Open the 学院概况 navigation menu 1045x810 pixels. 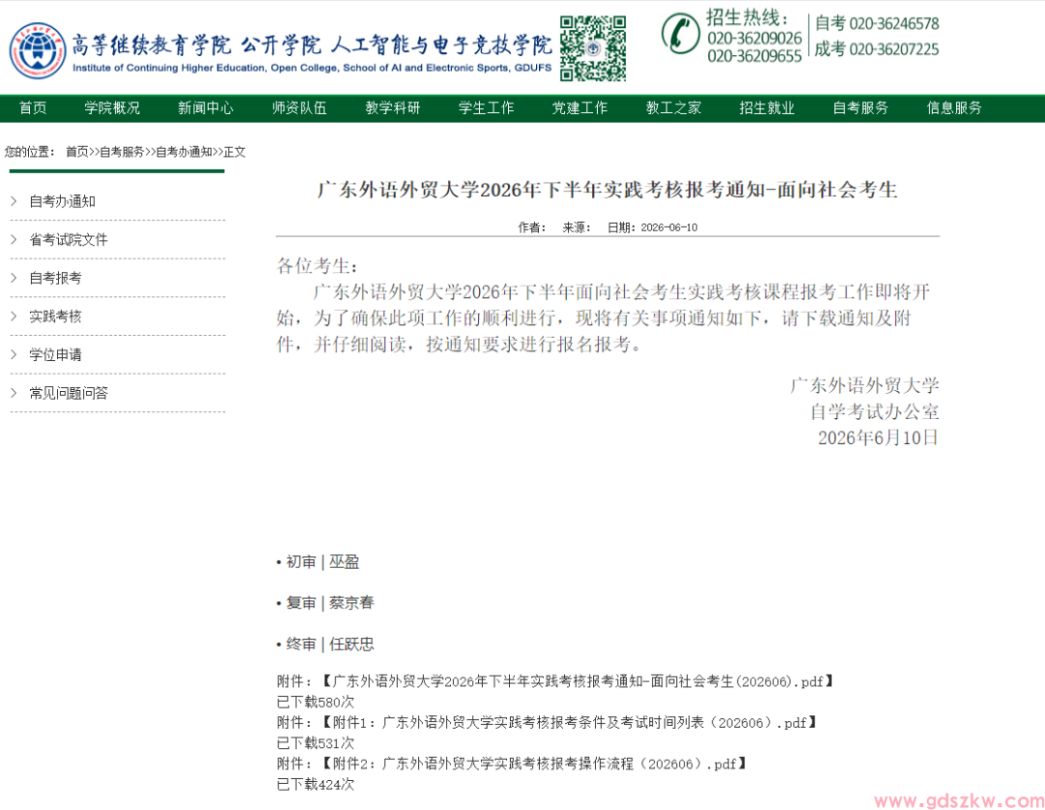[112, 108]
